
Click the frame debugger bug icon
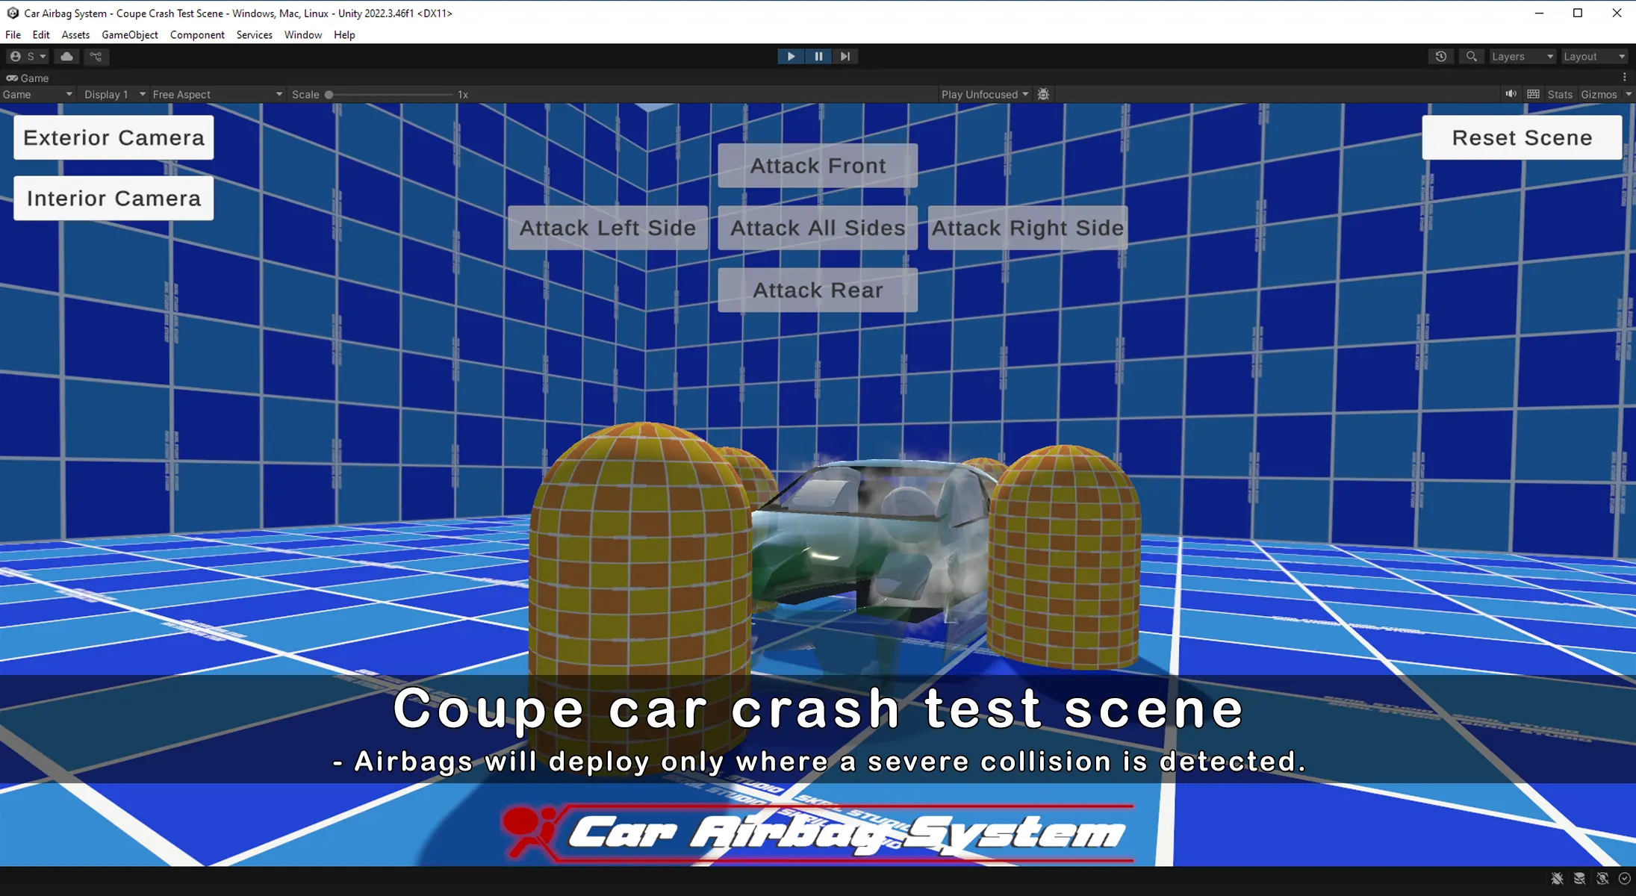(1043, 94)
